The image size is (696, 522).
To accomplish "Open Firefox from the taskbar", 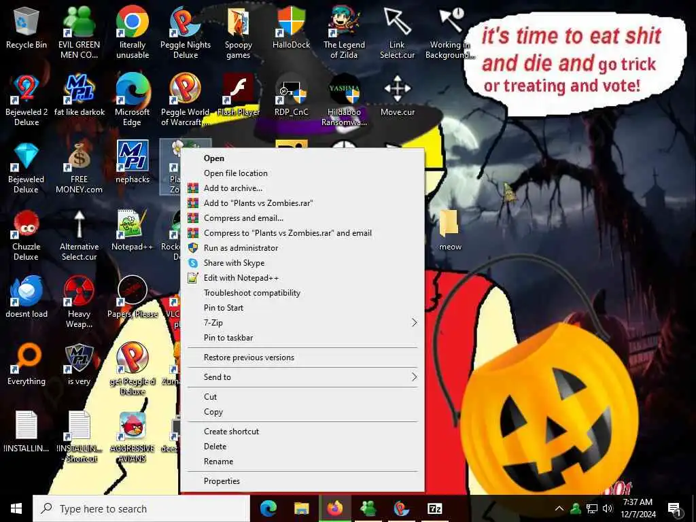I will 334,508.
